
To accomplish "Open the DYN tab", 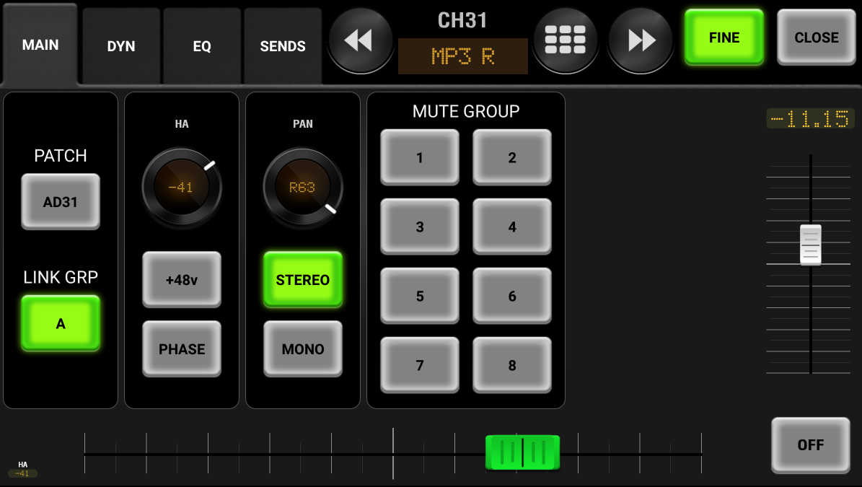I will tap(121, 46).
